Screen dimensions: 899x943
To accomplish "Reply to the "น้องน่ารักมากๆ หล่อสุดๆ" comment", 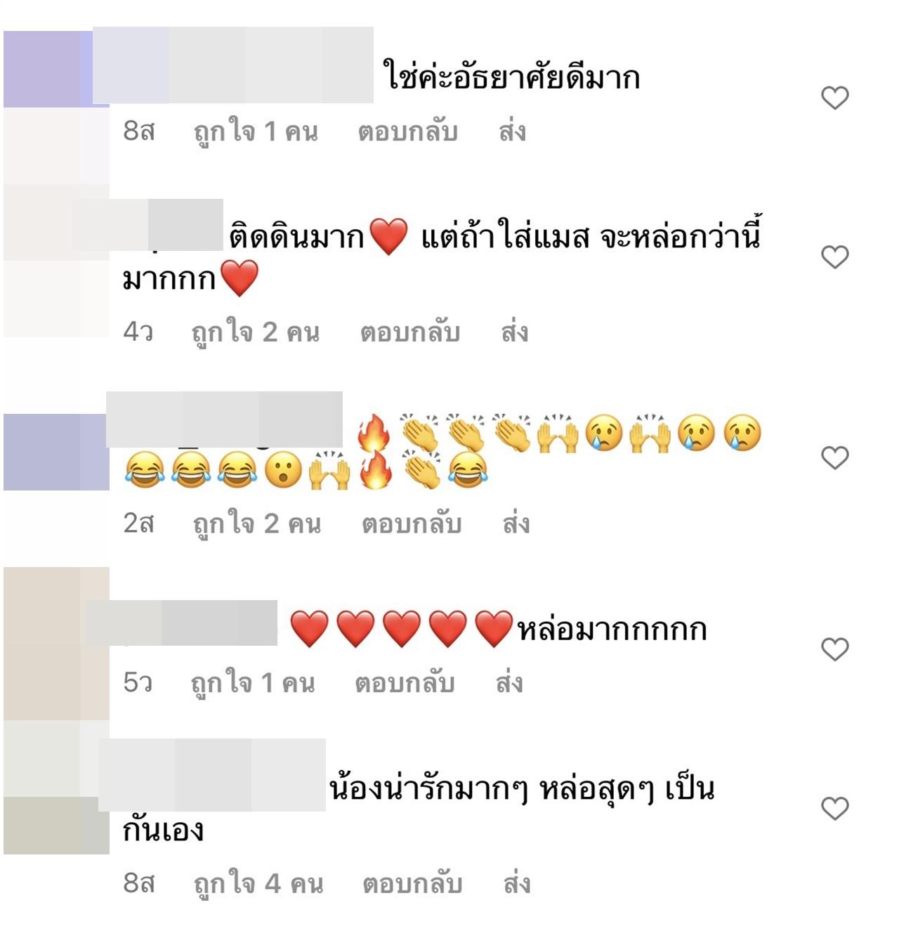I will [412, 884].
